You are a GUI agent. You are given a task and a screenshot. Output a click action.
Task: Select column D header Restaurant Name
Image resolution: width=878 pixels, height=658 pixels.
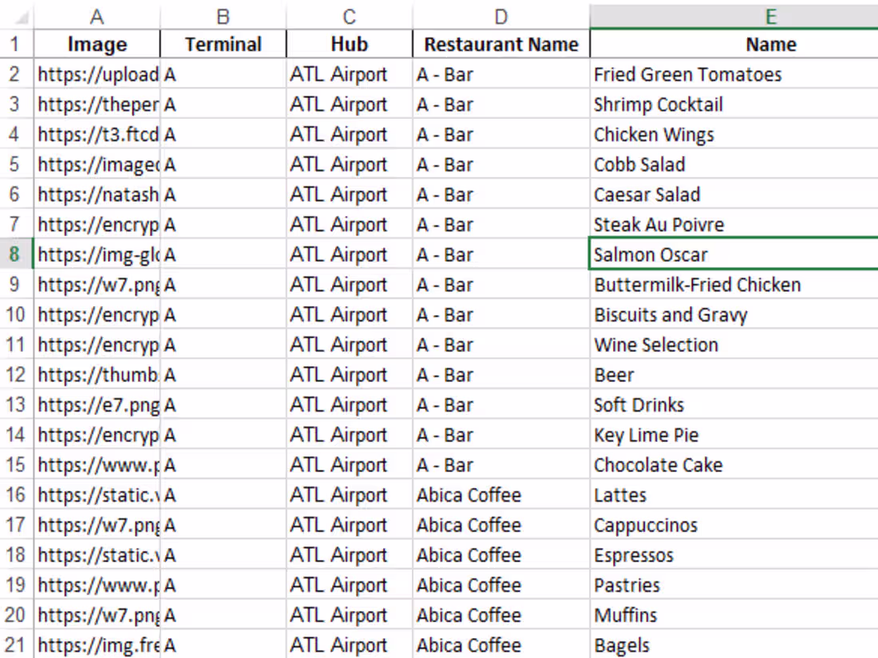pyautogui.click(x=500, y=14)
